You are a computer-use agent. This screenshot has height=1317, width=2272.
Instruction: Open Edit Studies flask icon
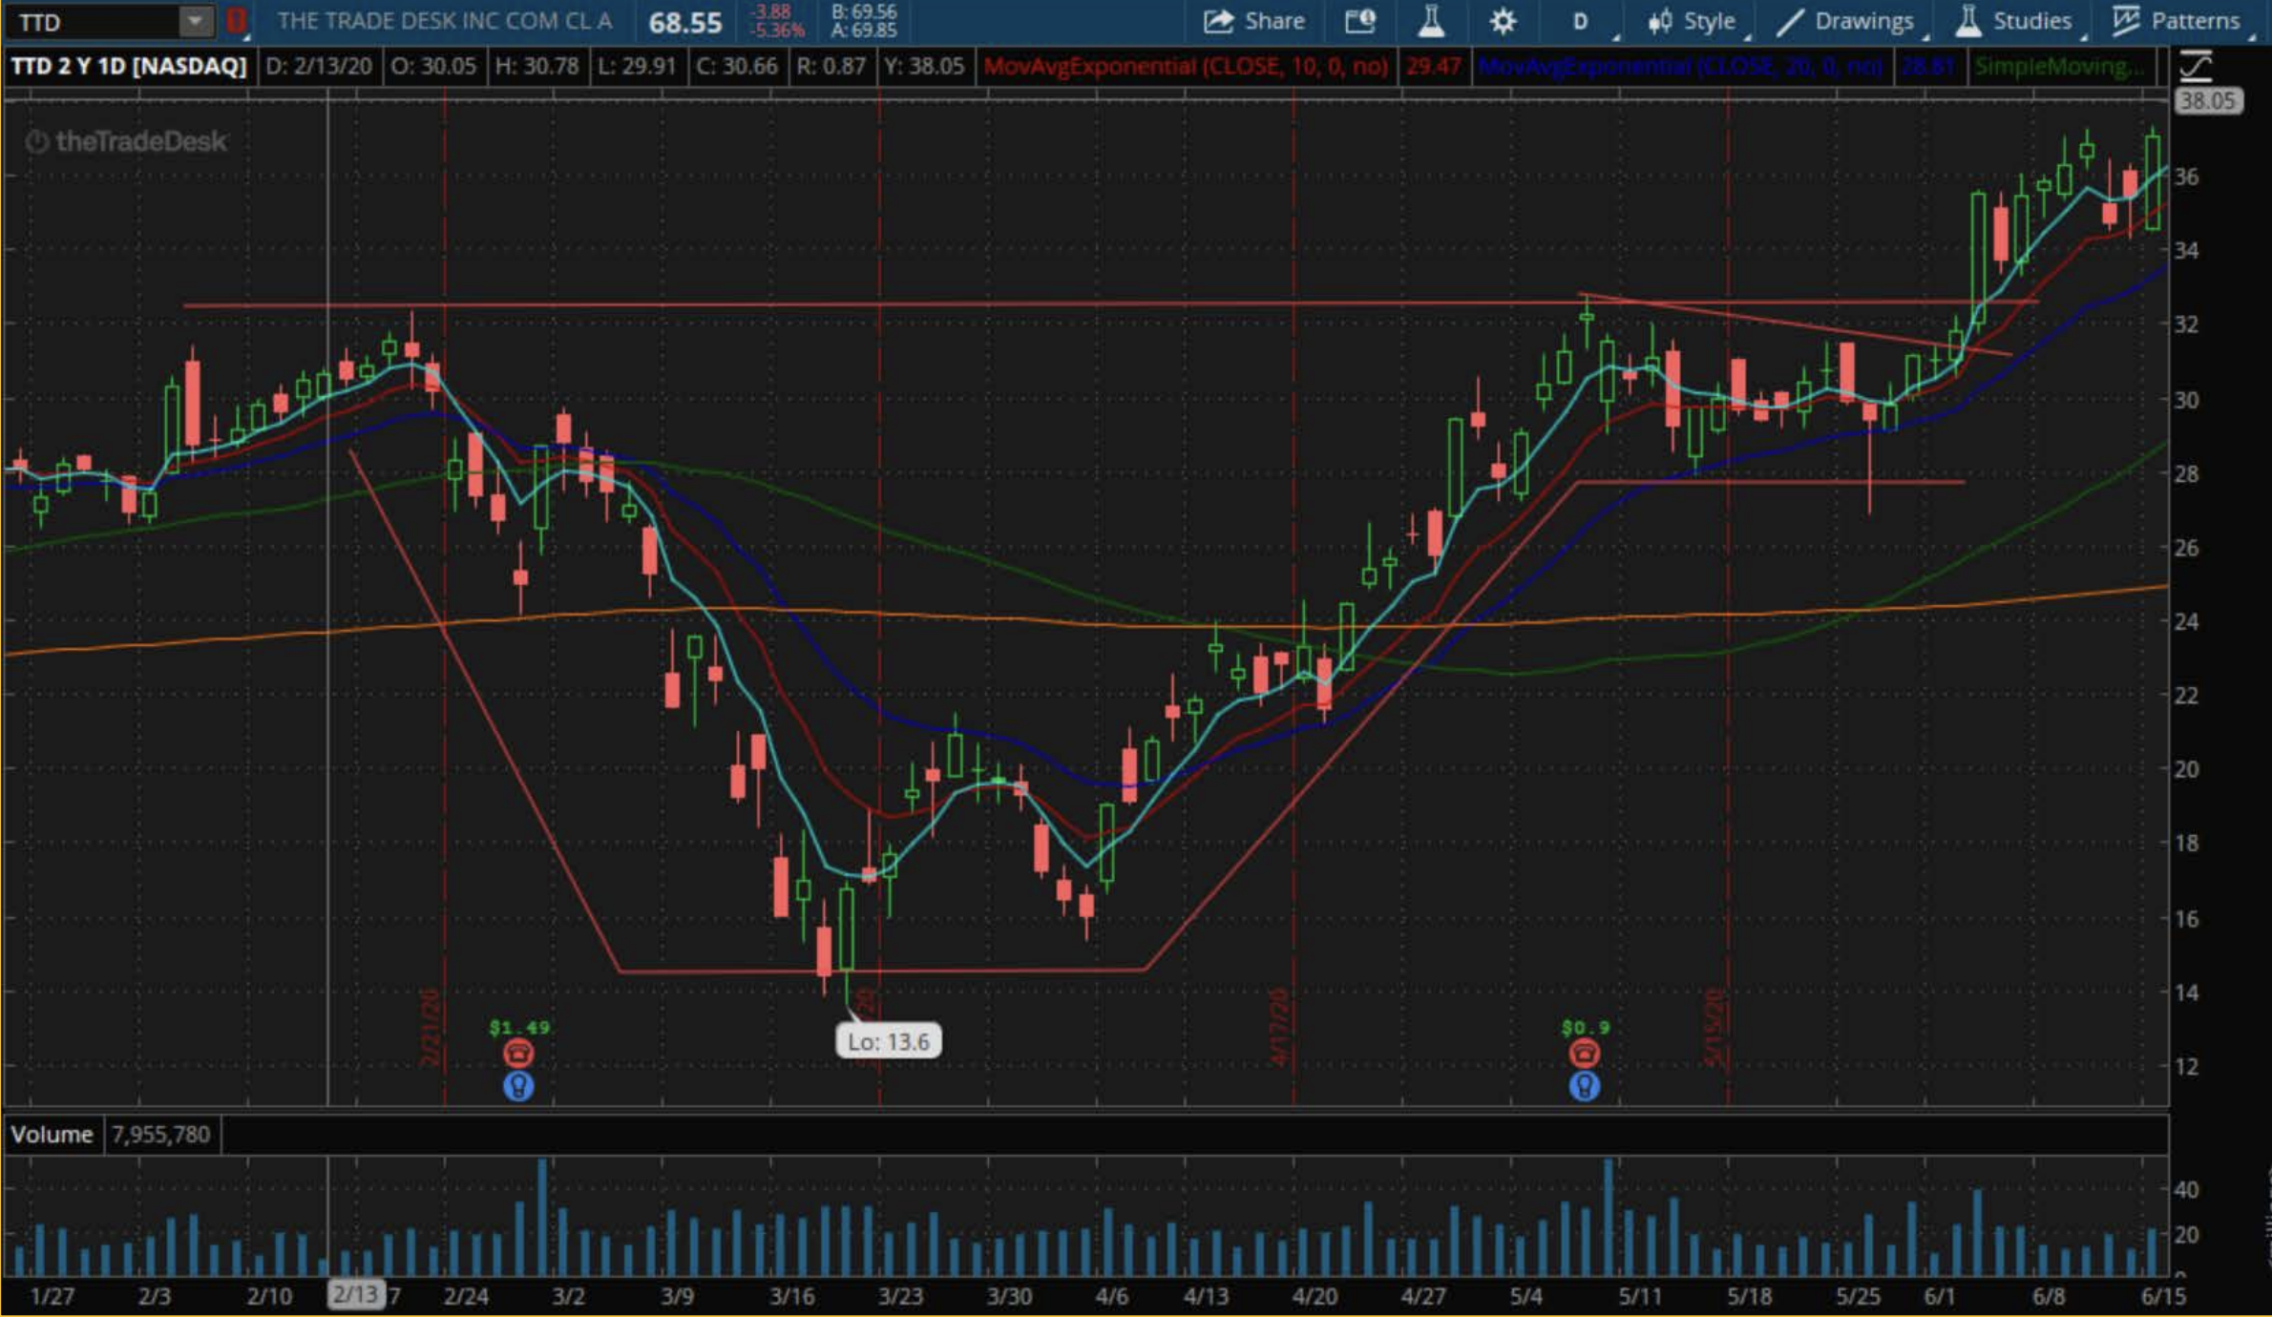click(1430, 21)
